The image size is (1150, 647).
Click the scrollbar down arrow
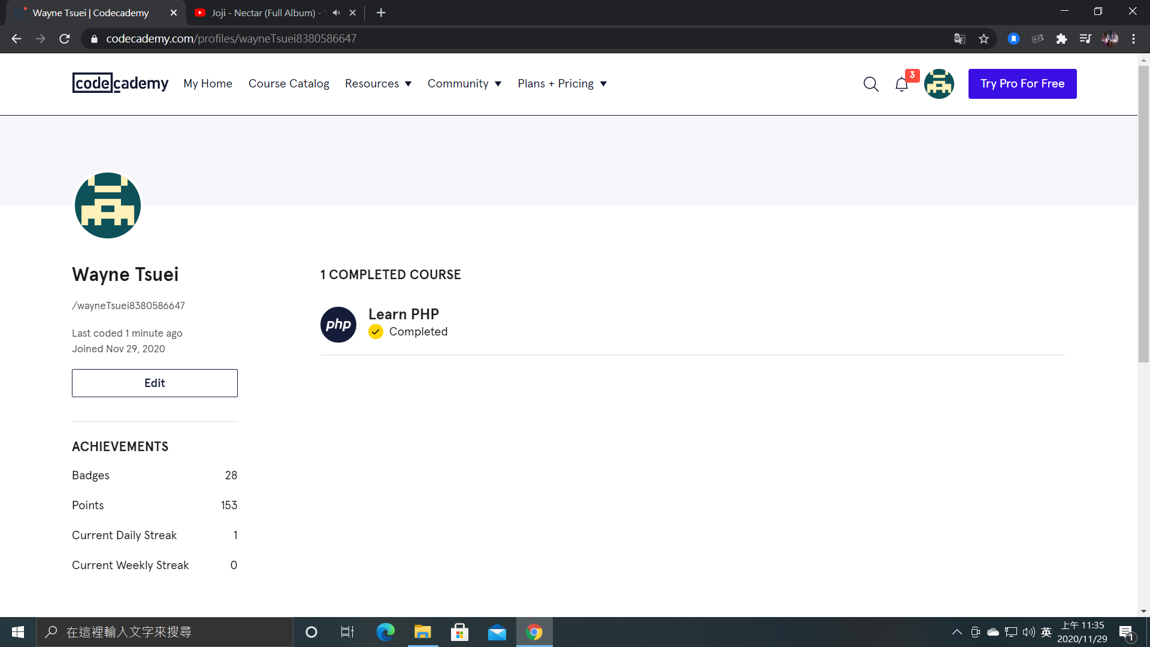[1143, 611]
